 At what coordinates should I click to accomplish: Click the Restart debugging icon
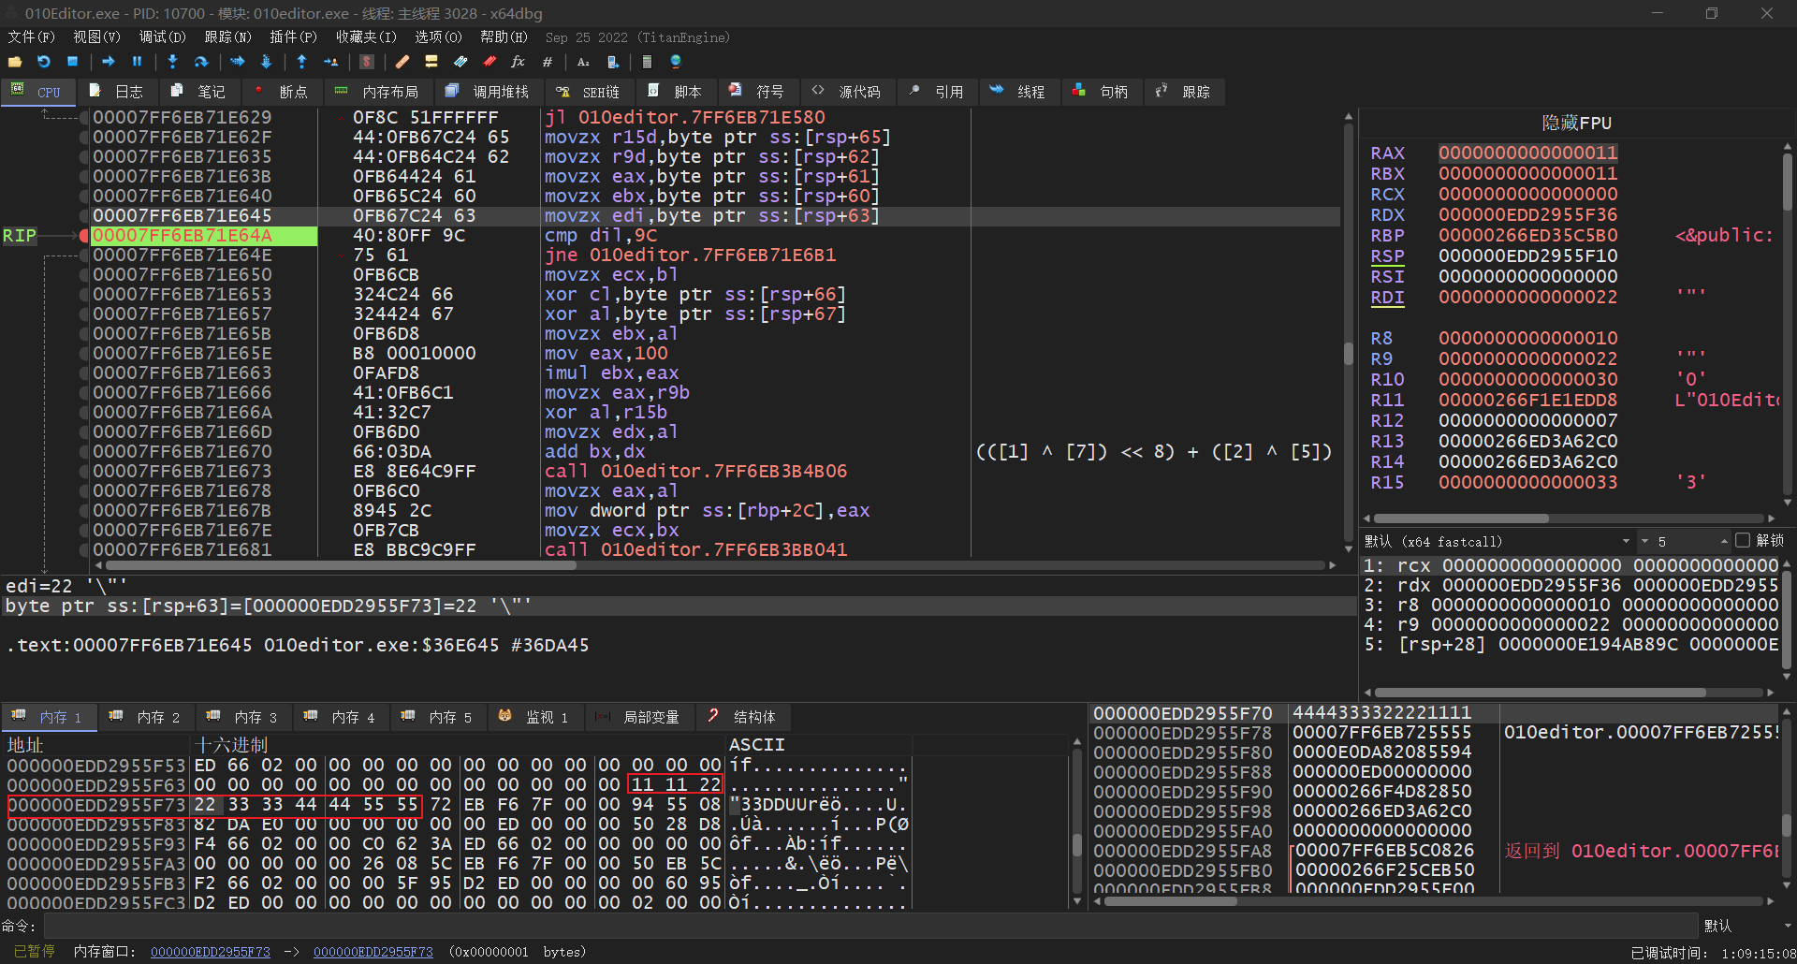[x=44, y=62]
